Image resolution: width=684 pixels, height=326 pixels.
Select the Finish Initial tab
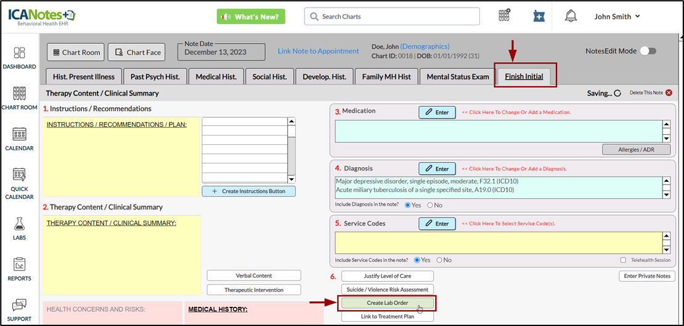(x=524, y=76)
